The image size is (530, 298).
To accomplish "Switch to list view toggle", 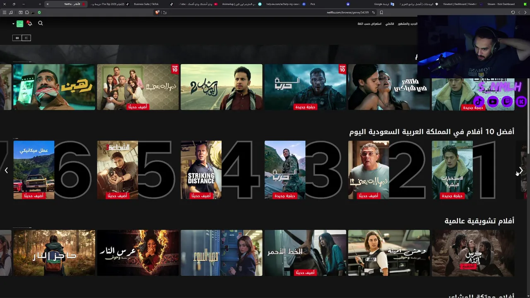I will point(26,38).
